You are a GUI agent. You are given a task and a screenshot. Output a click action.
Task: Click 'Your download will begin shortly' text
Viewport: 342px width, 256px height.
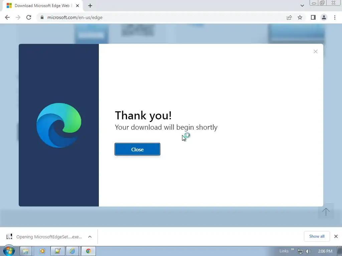(166, 127)
